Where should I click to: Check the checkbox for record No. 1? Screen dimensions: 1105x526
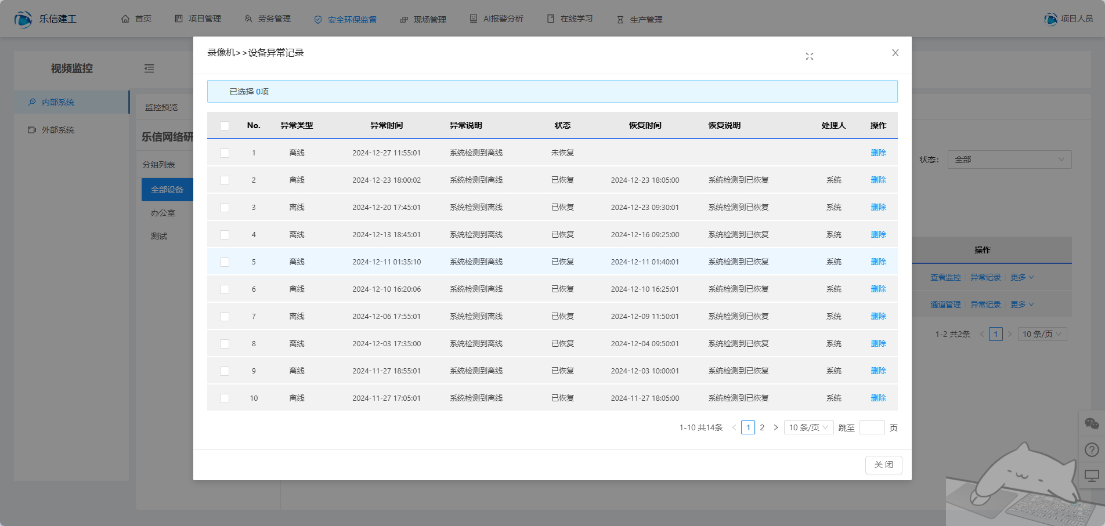225,153
